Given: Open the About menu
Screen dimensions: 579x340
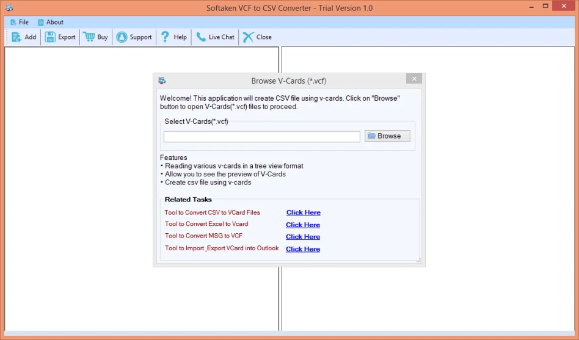Looking at the screenshot, I should tap(51, 22).
